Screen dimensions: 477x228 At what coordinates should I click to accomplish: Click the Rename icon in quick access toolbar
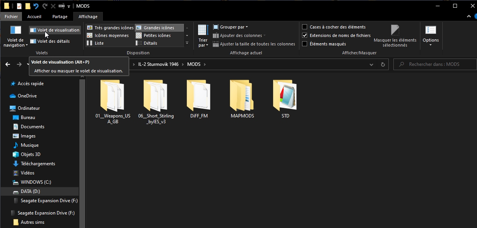click(62, 6)
